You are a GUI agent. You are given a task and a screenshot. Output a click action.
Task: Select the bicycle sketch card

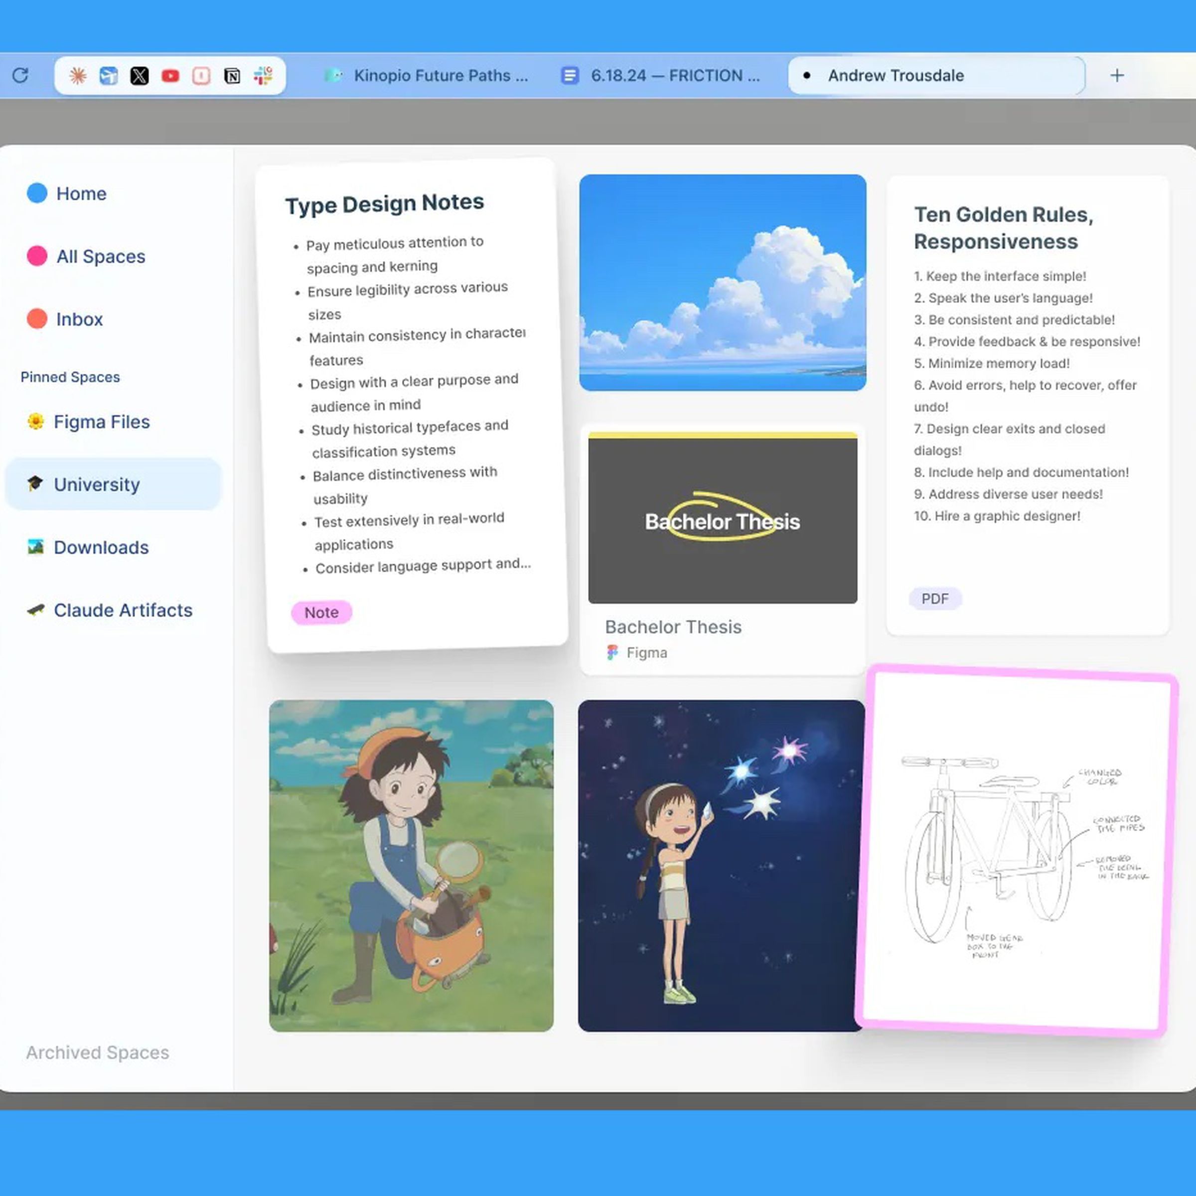pyautogui.click(x=1016, y=850)
